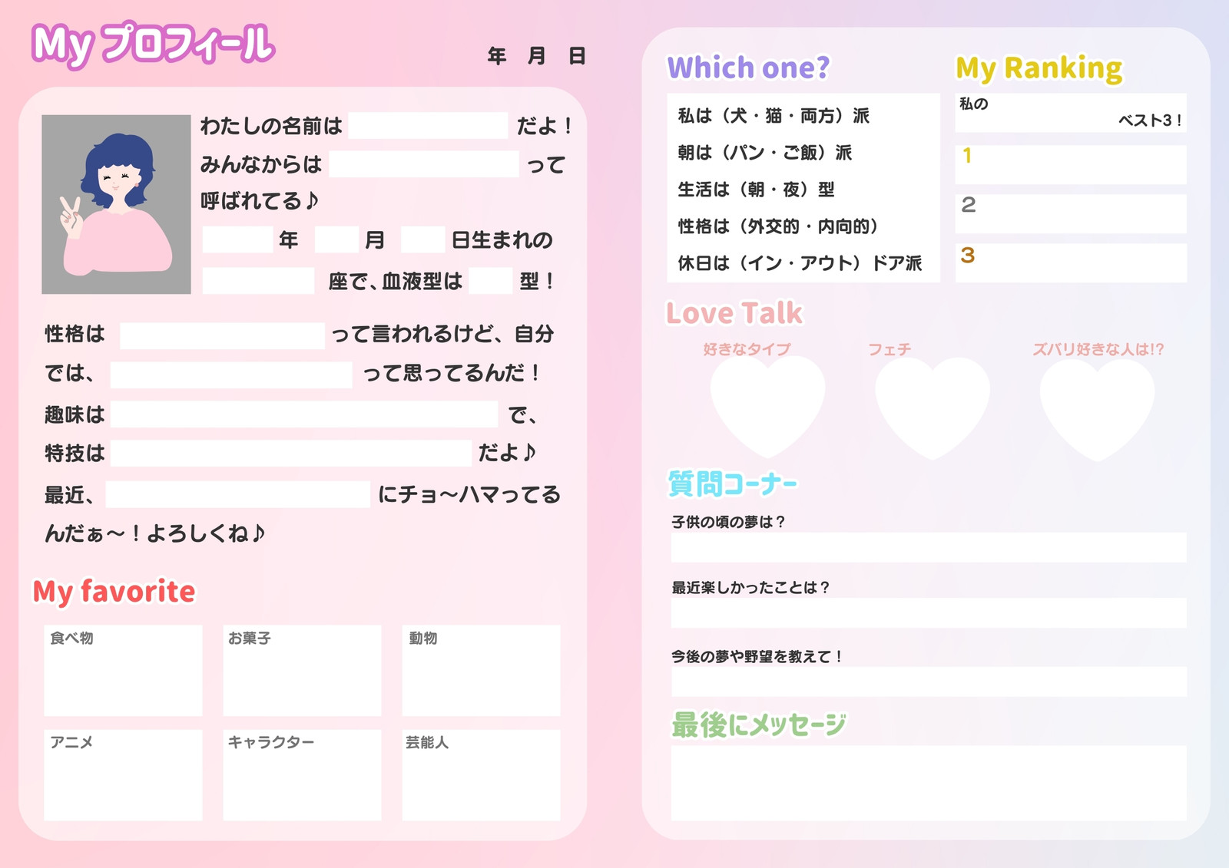Click the blood type blank before 型！
Viewport: 1229px width, 868px height.
(490, 281)
